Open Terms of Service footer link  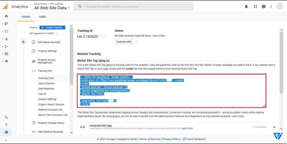[x=150, y=139]
